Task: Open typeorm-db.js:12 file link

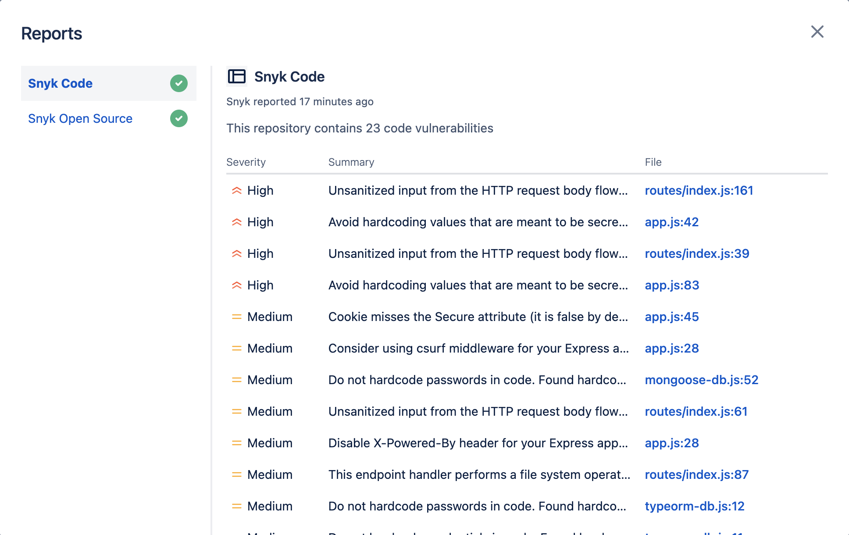Action: coord(694,506)
